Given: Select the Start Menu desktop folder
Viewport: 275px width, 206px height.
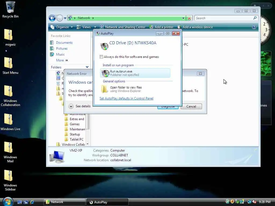Looking at the screenshot, I should pos(10,66).
